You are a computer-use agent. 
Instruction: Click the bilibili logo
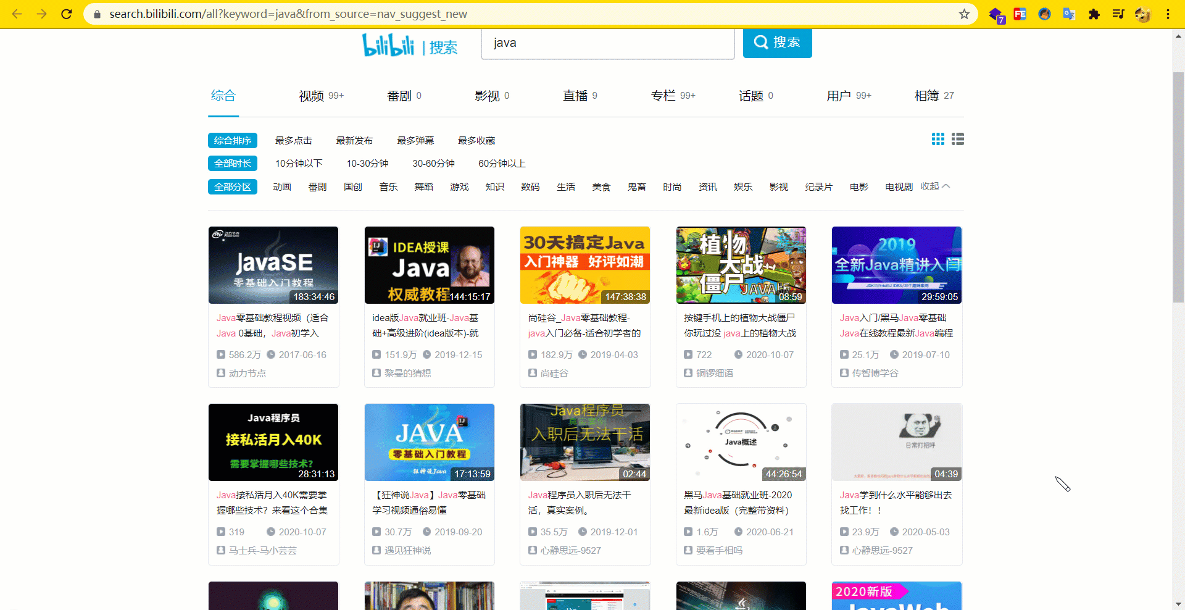click(x=388, y=44)
